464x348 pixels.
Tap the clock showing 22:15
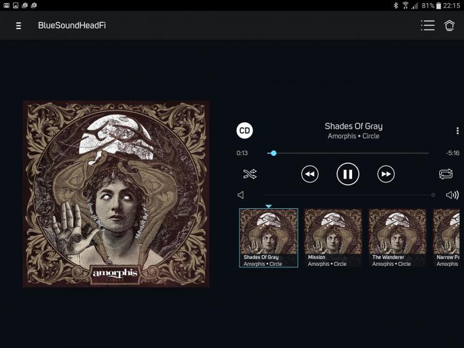452,6
